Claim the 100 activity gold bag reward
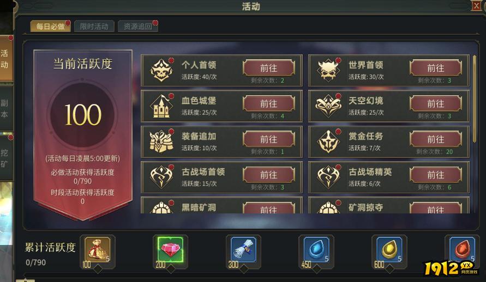This screenshot has height=282, width=486. pyautogui.click(x=97, y=250)
